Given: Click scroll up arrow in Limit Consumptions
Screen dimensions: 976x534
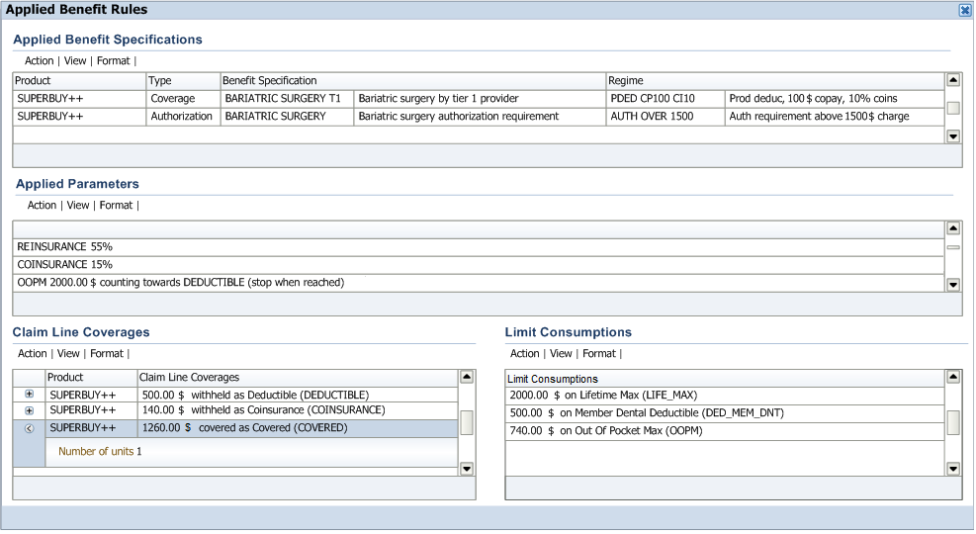Looking at the screenshot, I should [x=953, y=377].
